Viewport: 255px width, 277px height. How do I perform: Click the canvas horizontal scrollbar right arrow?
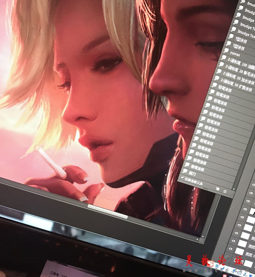pyautogui.click(x=197, y=239)
